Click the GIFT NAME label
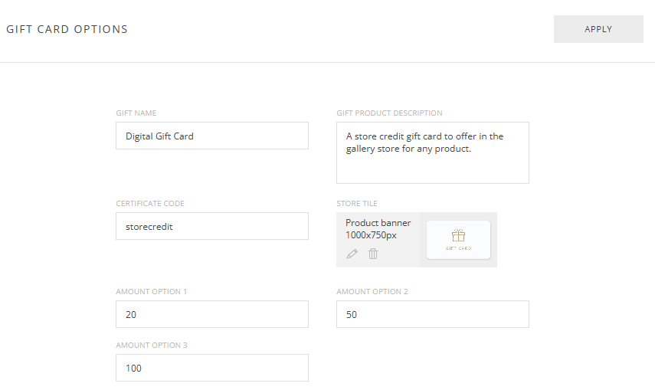The image size is (655, 390). (x=136, y=113)
